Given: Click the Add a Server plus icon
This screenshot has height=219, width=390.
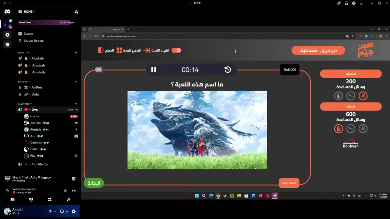Looking at the screenshot, I should click(7, 35).
